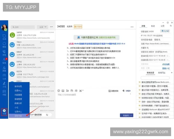
Task: Click the 录入小记 button
Action: pyautogui.click(x=165, y=31)
